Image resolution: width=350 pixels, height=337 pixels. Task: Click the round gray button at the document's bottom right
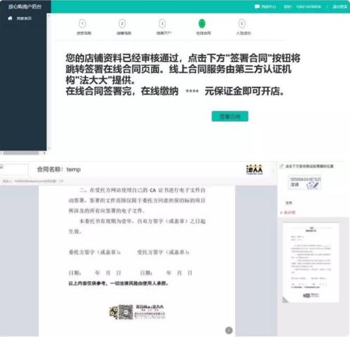click(x=229, y=331)
